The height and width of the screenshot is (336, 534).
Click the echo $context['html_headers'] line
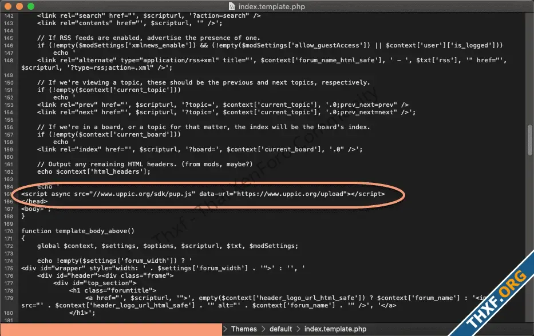point(94,172)
